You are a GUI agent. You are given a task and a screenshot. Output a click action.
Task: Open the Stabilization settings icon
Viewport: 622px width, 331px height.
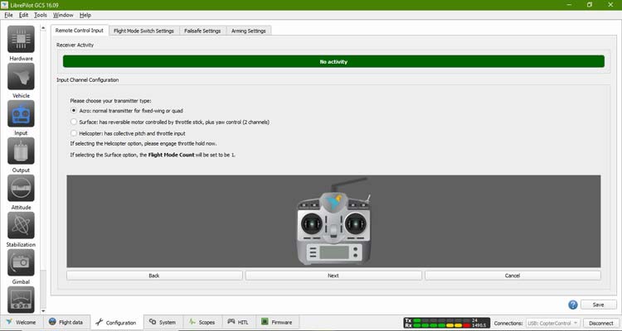21,225
